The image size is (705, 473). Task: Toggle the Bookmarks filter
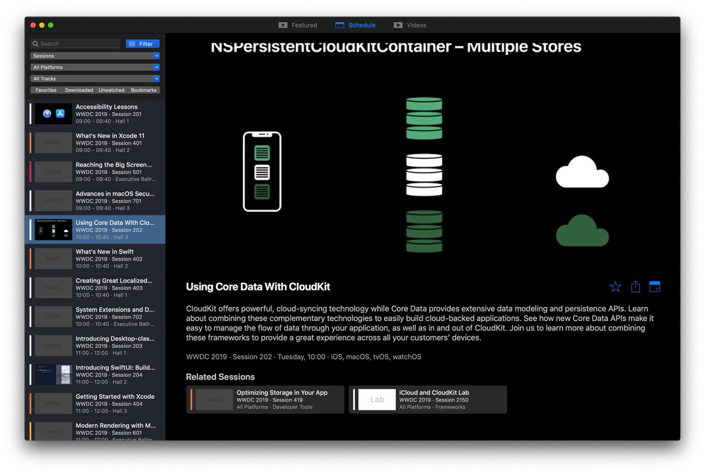coord(144,90)
